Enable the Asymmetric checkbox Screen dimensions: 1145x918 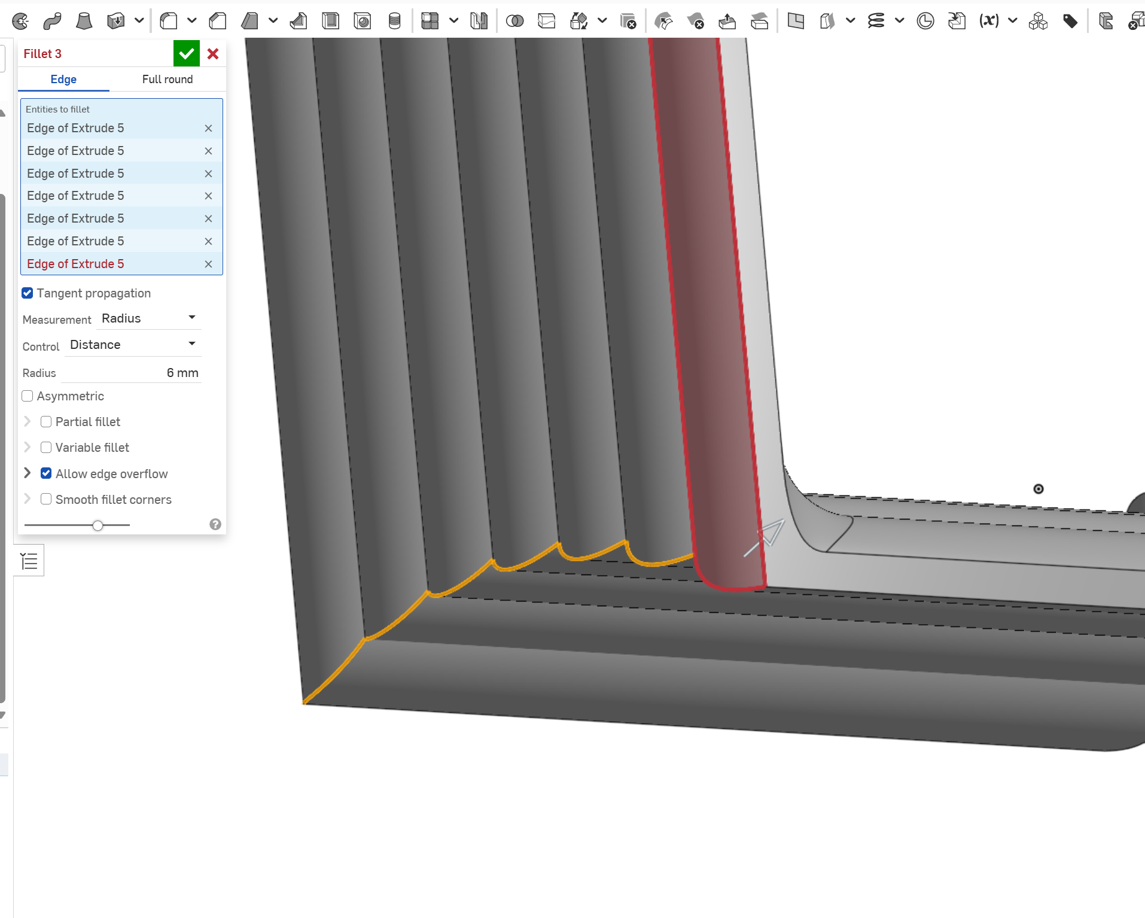coord(28,396)
